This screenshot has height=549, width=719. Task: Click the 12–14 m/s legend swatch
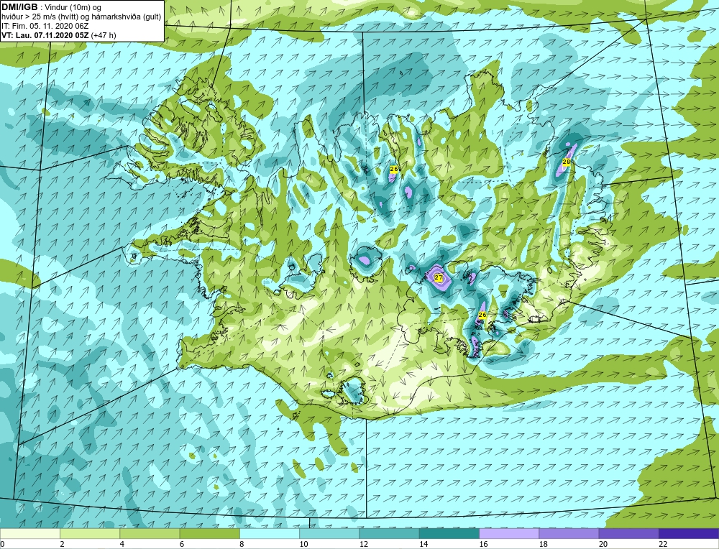coord(389,533)
